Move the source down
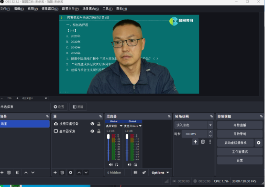The image size is (265, 187). 86,173
